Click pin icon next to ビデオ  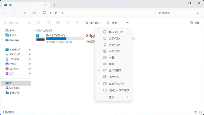[x=29, y=74]
